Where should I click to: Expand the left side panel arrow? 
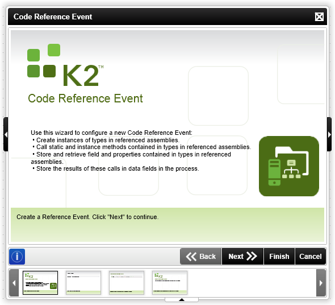pos(6,134)
